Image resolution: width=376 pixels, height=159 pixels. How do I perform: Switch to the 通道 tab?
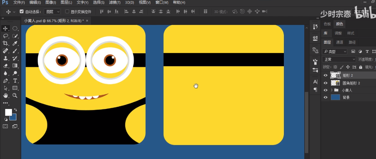340,42
